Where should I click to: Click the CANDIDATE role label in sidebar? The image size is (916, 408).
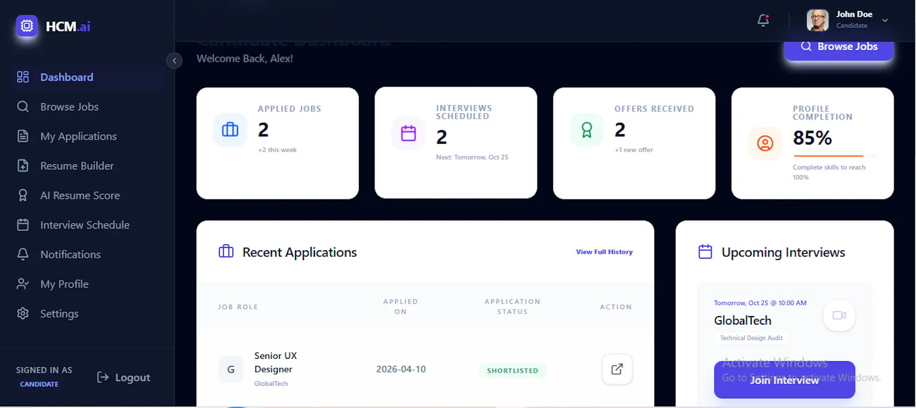[x=39, y=384]
